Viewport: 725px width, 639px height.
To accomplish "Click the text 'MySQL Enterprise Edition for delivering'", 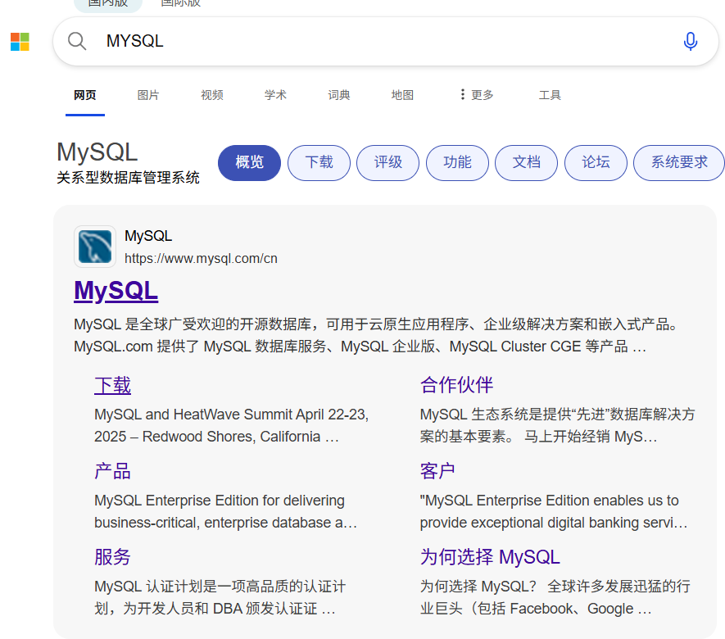I will click(x=220, y=501).
